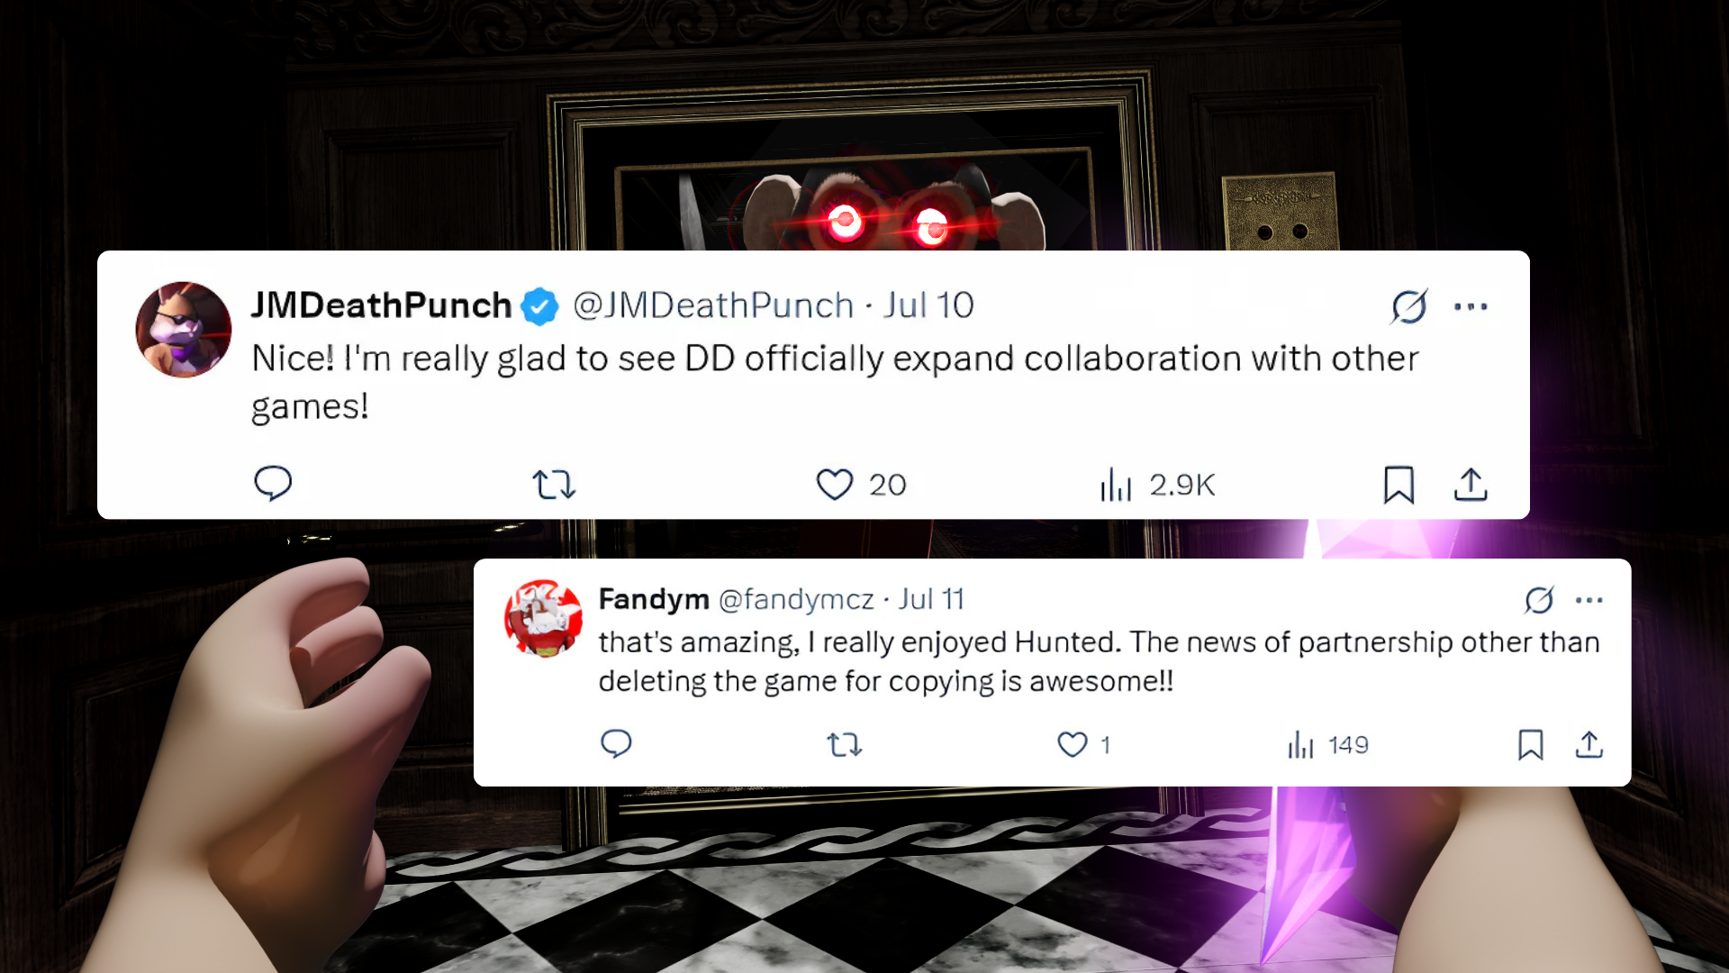This screenshot has width=1729, height=973.
Task: Bookmark JMDeathPunch's tweet
Action: point(1399,485)
